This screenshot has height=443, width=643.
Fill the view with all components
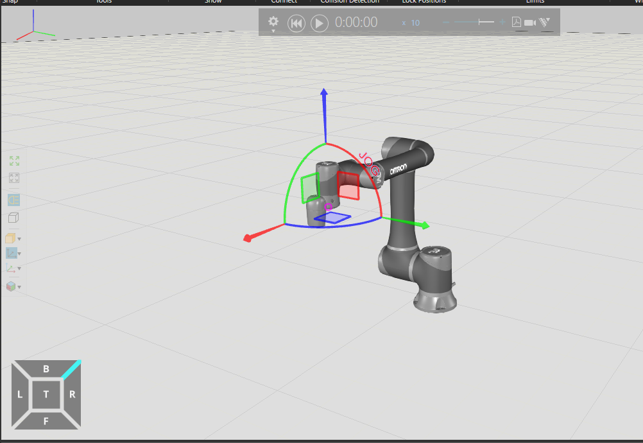(x=14, y=161)
